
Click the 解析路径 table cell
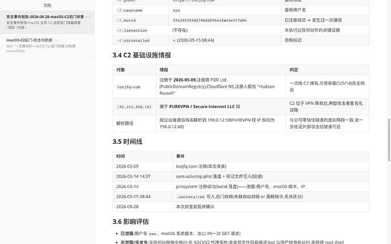[134, 123]
